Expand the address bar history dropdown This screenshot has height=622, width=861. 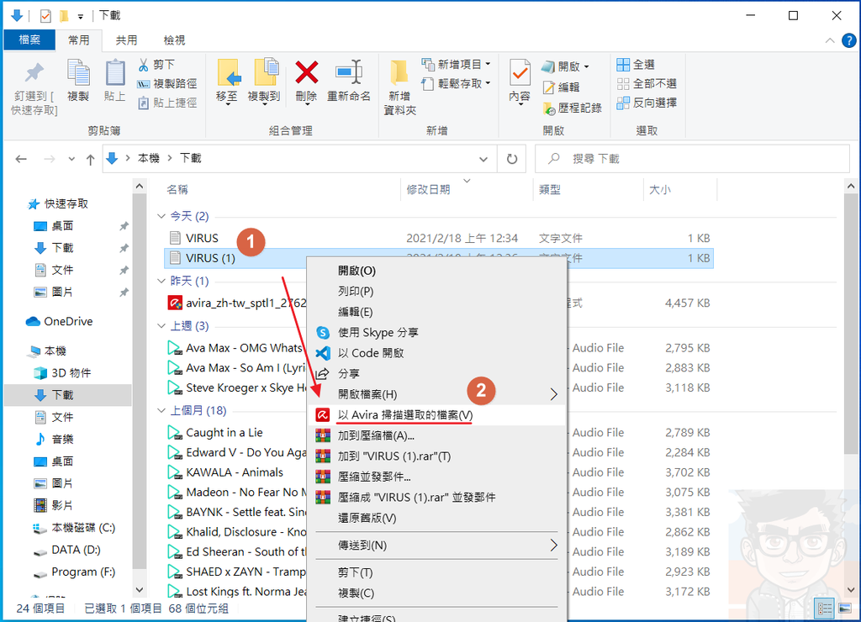483,159
